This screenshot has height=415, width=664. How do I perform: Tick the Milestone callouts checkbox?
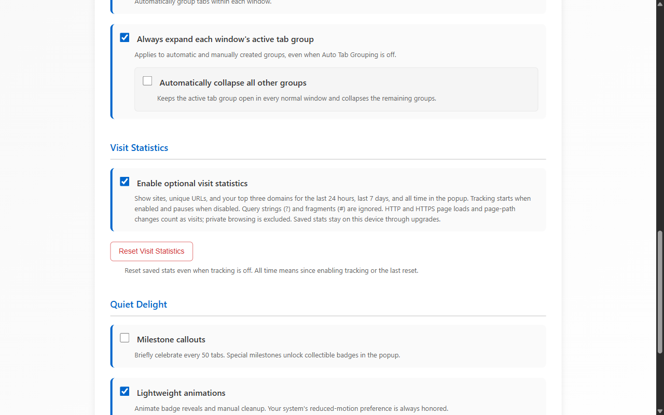[x=125, y=338]
